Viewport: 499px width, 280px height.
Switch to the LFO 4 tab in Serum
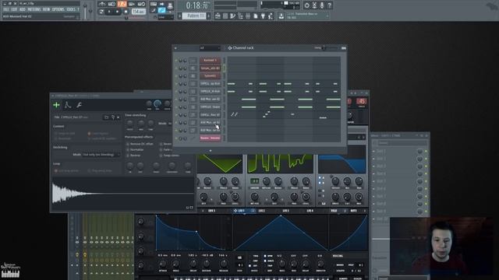[x=310, y=211]
